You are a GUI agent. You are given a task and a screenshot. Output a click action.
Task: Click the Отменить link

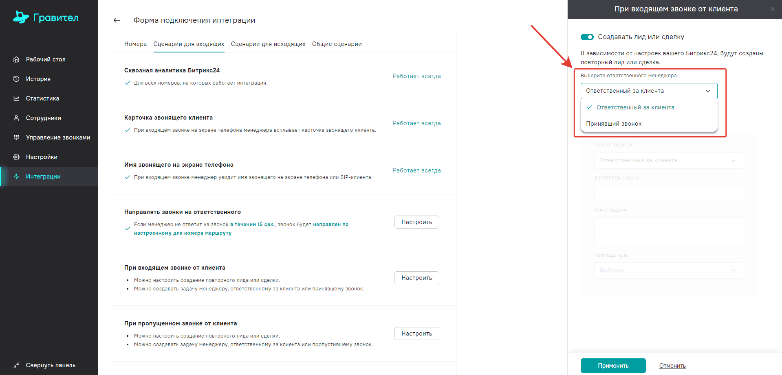click(672, 366)
